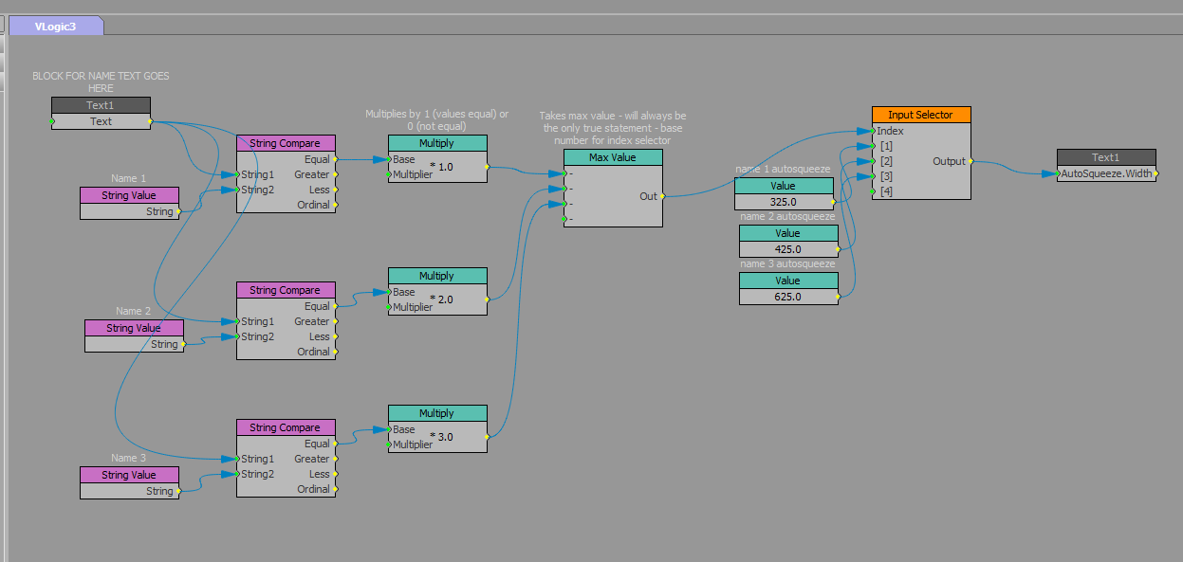Click the AutoSqueeze.Width input port
This screenshot has width=1183, height=562.
(x=1058, y=173)
